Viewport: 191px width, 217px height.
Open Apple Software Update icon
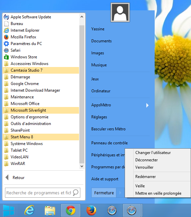[x=6, y=17]
